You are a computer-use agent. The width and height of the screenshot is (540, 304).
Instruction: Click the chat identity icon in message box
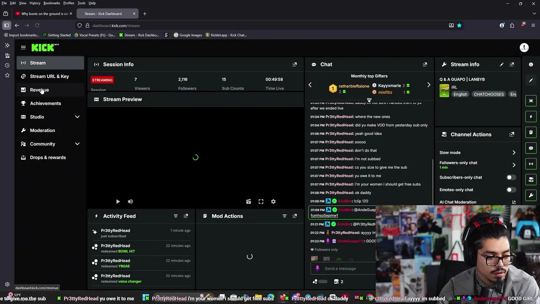[x=317, y=269]
